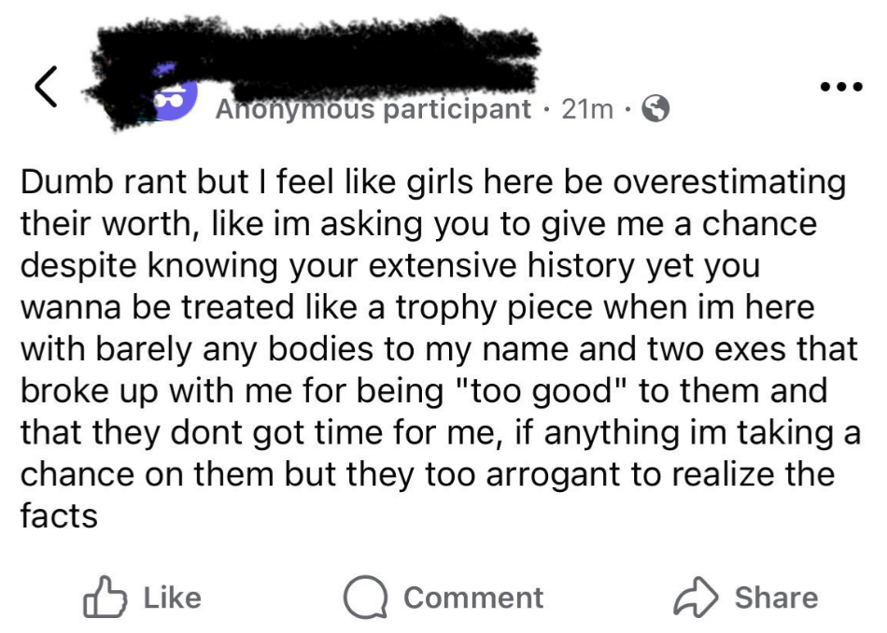The image size is (887, 633).
Task: Open the Anonymous participant name link
Action: 373,110
